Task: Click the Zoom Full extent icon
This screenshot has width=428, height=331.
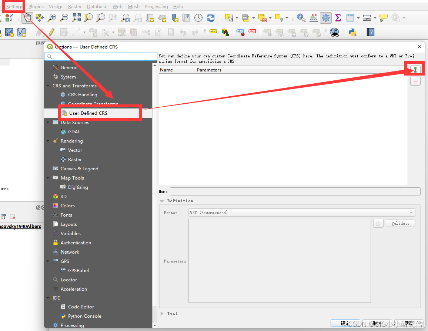Action: coord(76,18)
